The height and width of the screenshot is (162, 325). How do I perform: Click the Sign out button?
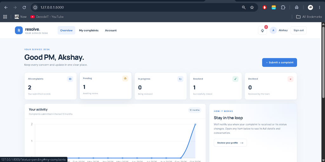coord(298,30)
